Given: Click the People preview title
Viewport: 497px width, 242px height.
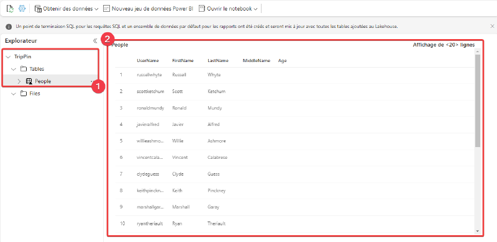Looking at the screenshot, I should click(x=120, y=45).
